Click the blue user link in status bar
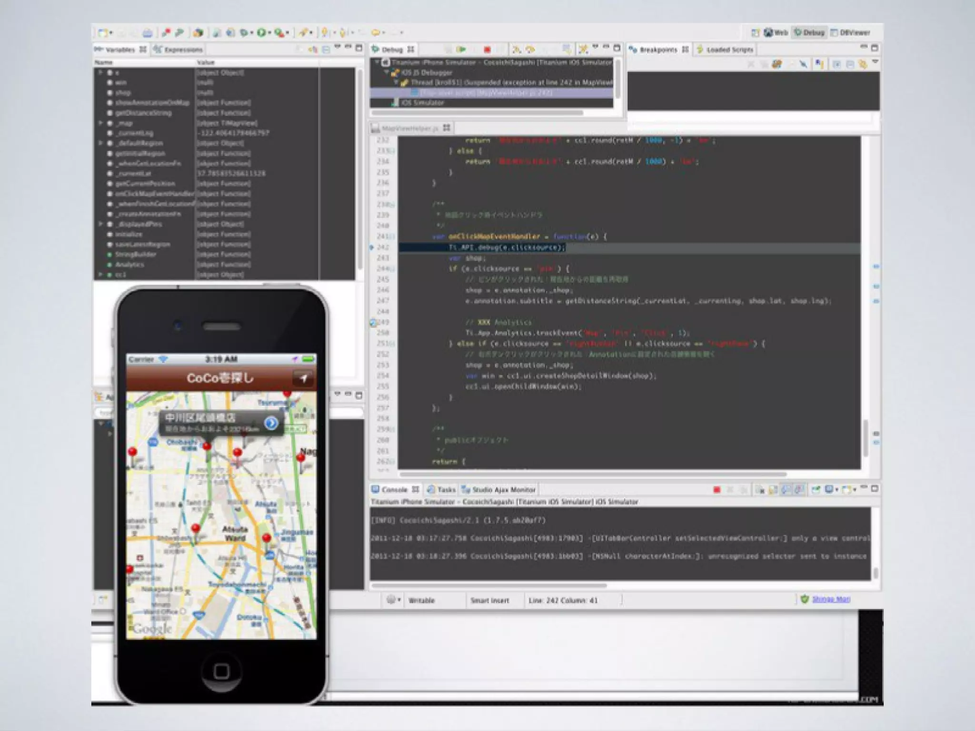 [831, 599]
